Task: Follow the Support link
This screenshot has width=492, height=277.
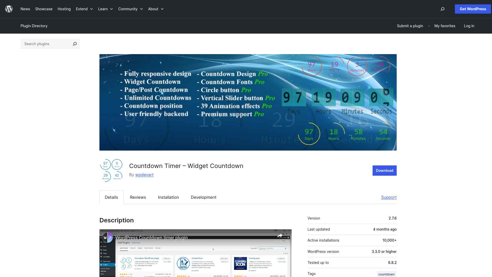Action: [x=389, y=197]
